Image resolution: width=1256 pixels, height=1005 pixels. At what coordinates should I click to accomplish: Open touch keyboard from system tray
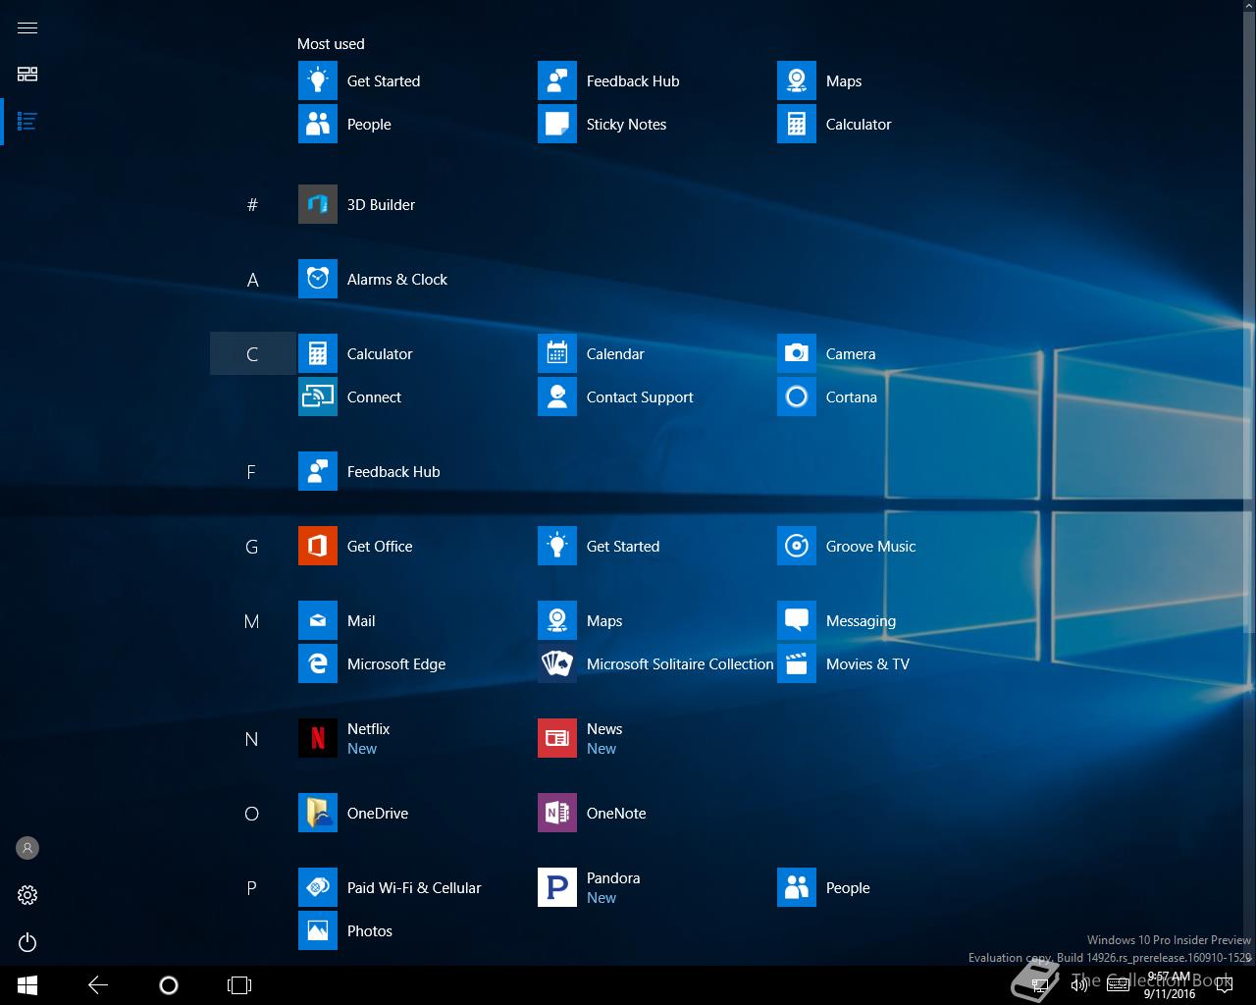[x=1118, y=985]
